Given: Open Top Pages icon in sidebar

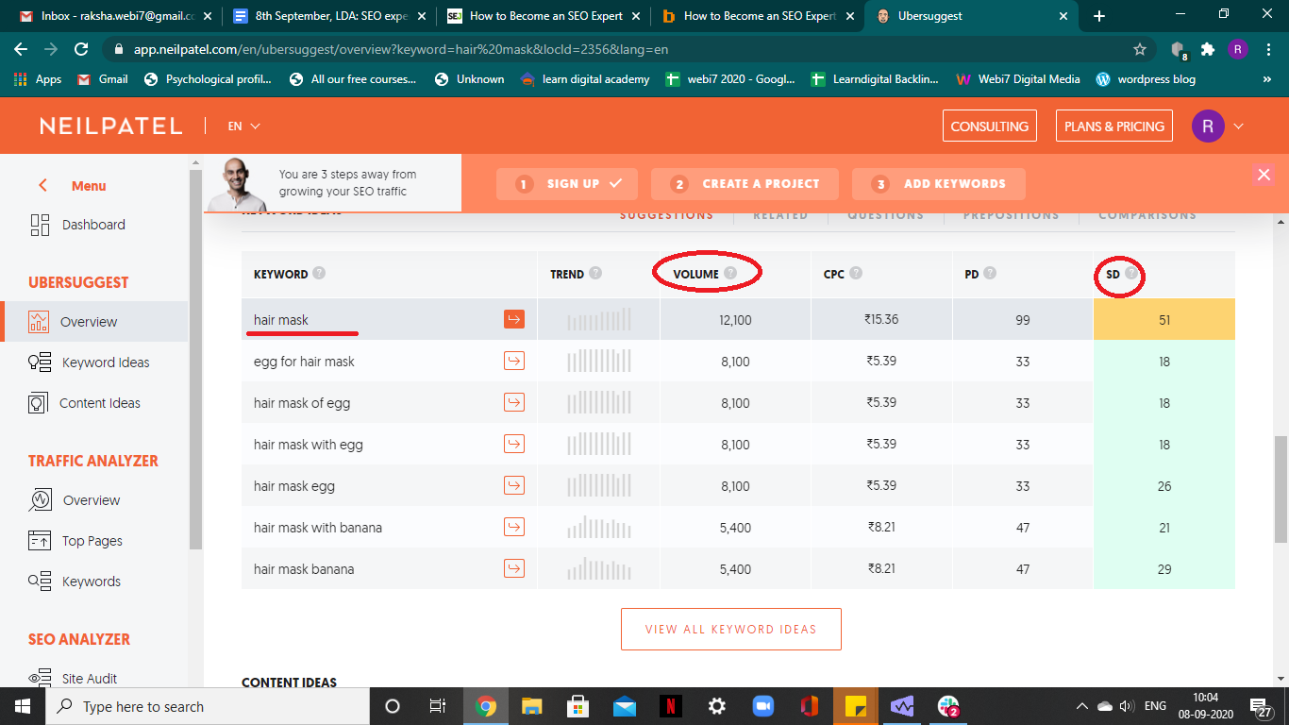Looking at the screenshot, I should 40,541.
